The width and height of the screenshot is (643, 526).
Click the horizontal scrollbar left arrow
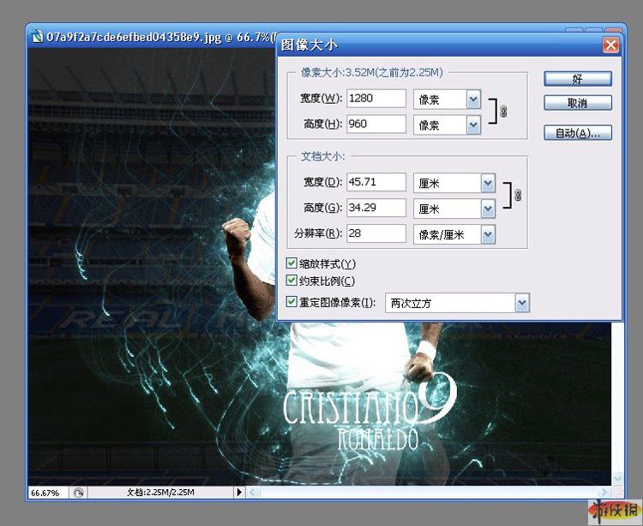point(253,492)
